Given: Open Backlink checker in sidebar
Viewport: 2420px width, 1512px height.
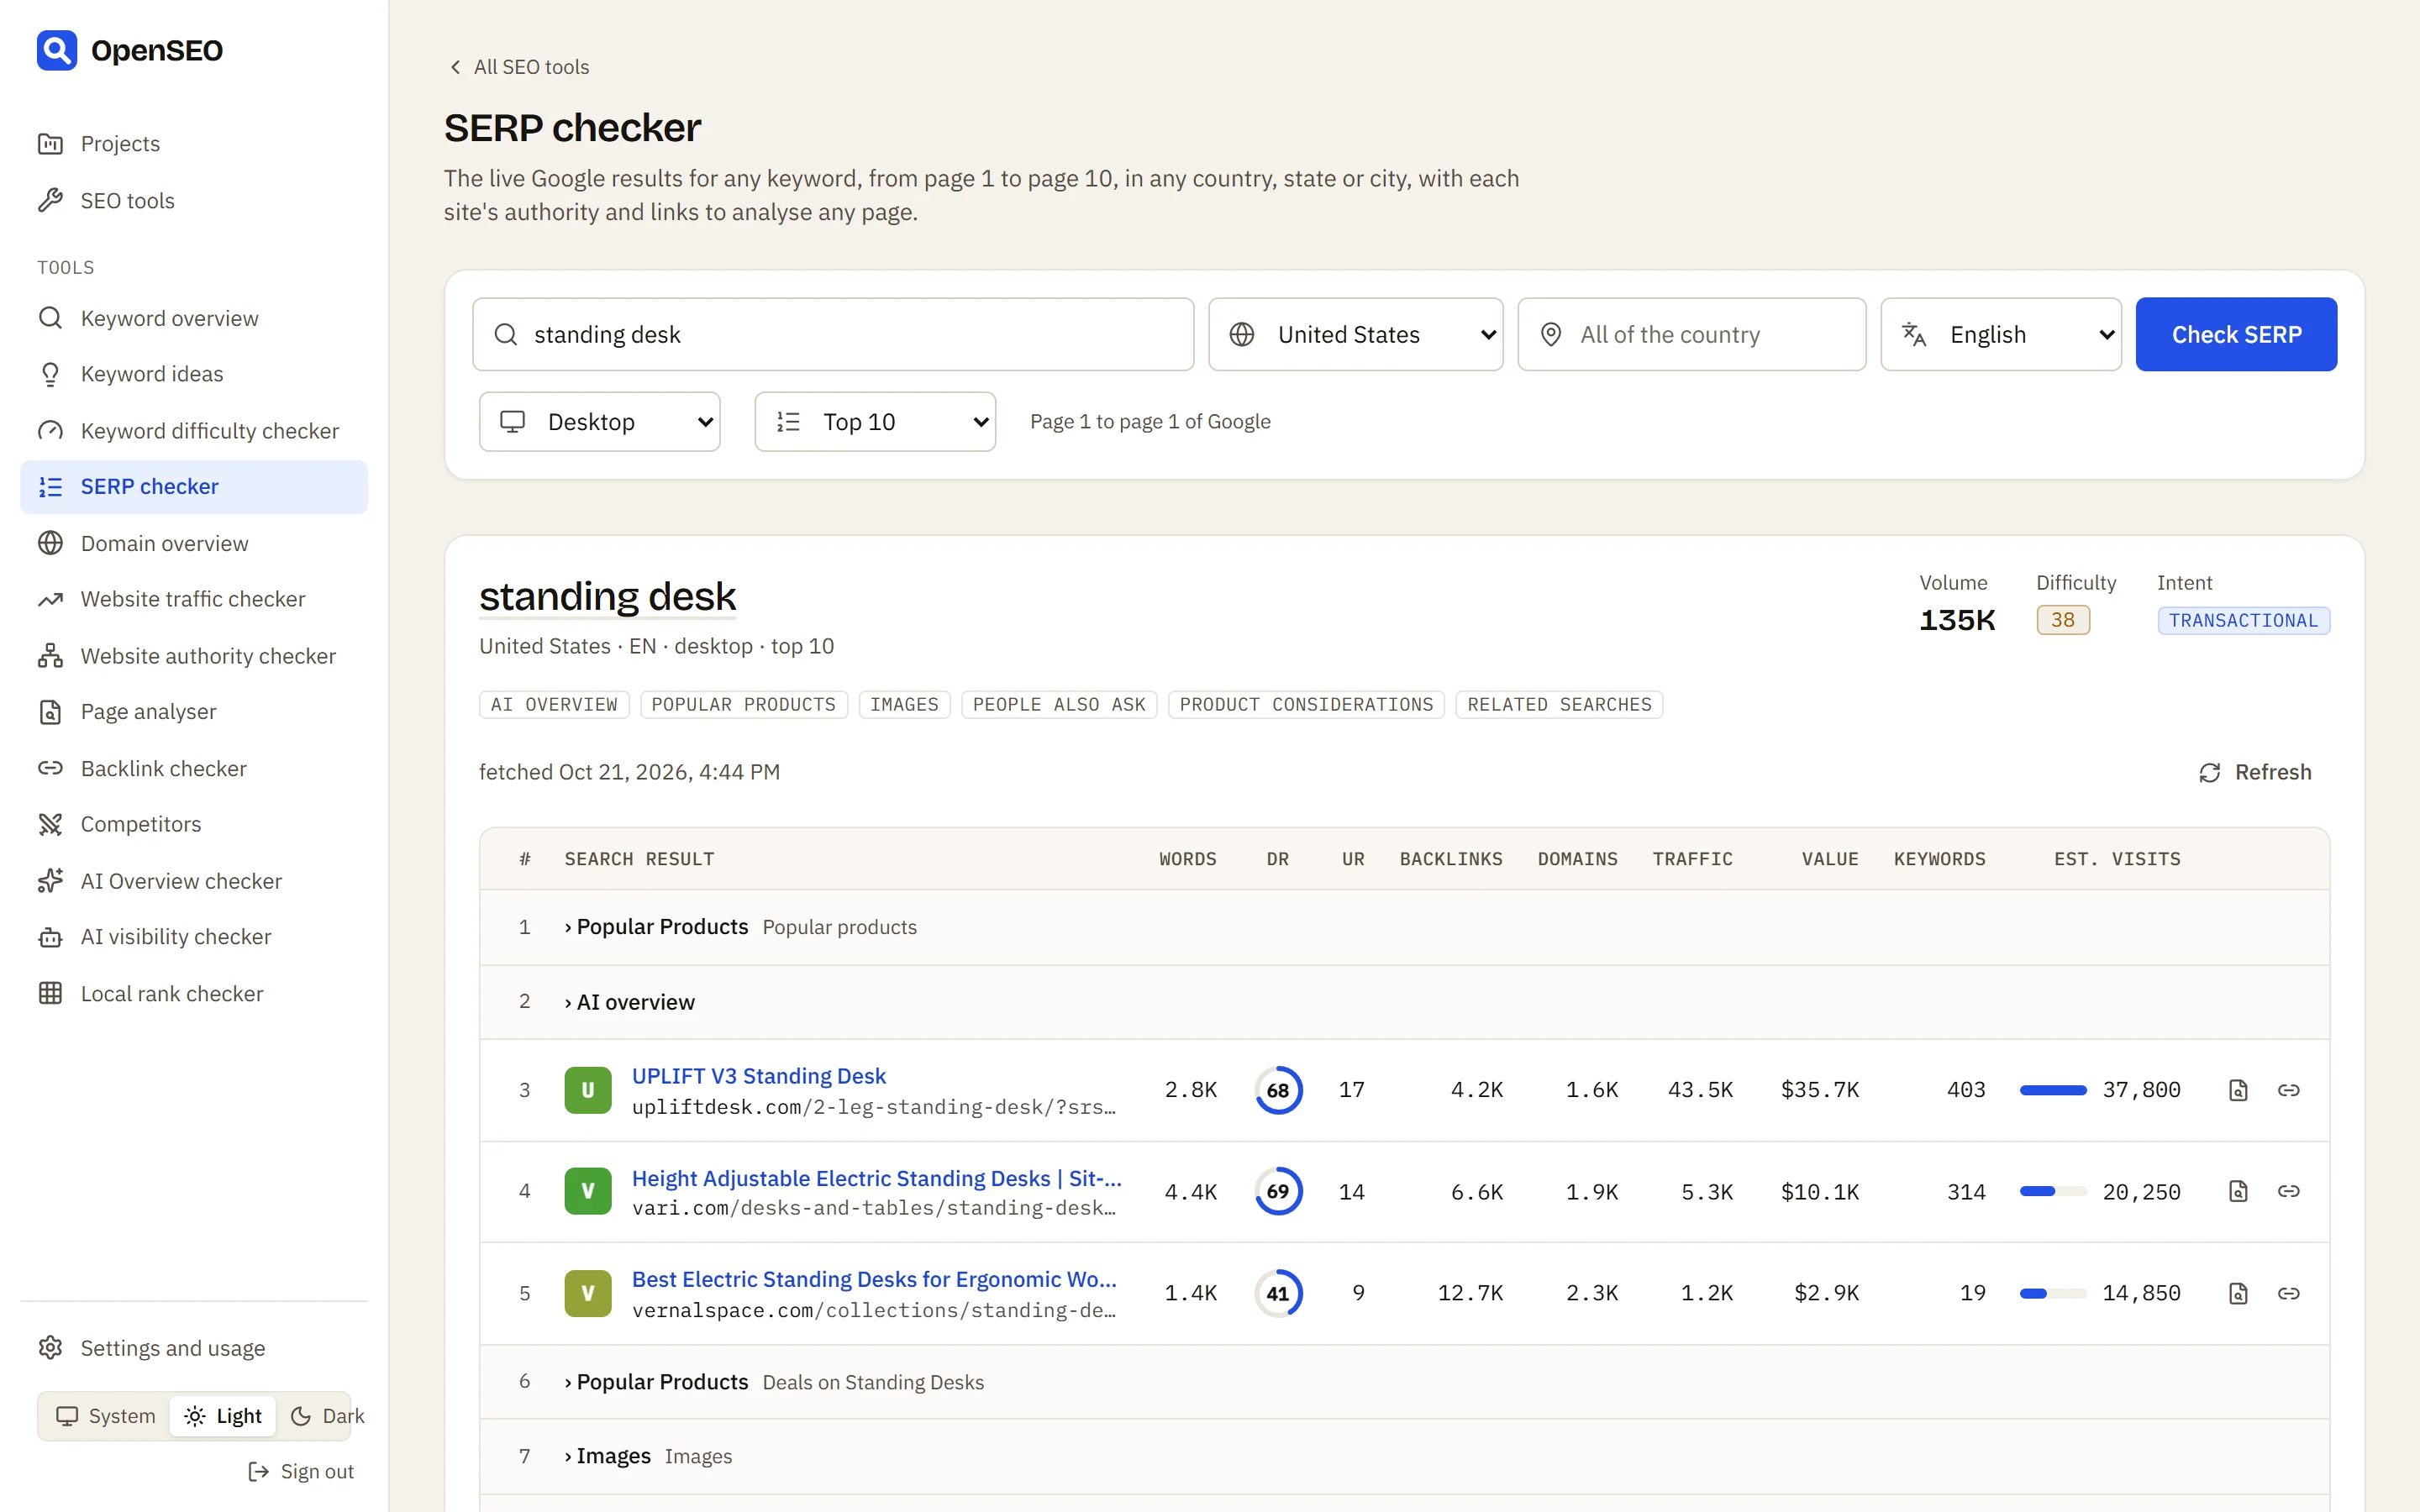Looking at the screenshot, I should (x=194, y=768).
